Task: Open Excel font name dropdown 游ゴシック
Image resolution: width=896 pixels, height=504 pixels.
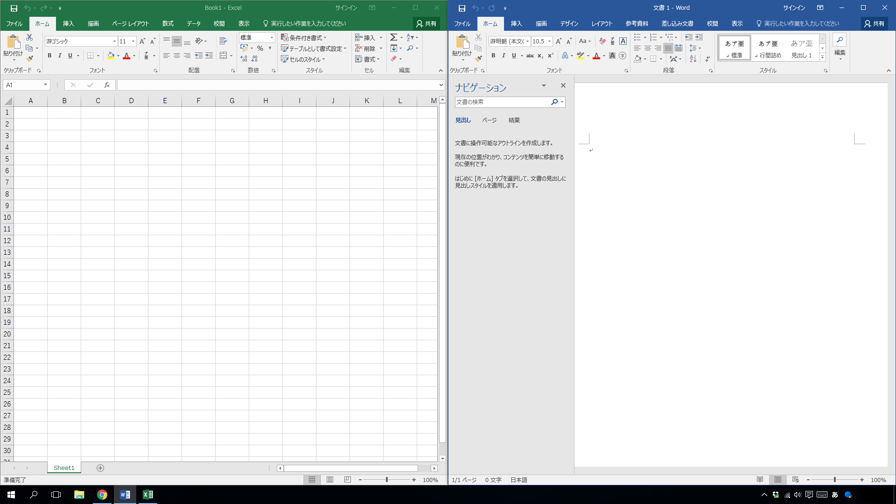Action: click(x=114, y=41)
